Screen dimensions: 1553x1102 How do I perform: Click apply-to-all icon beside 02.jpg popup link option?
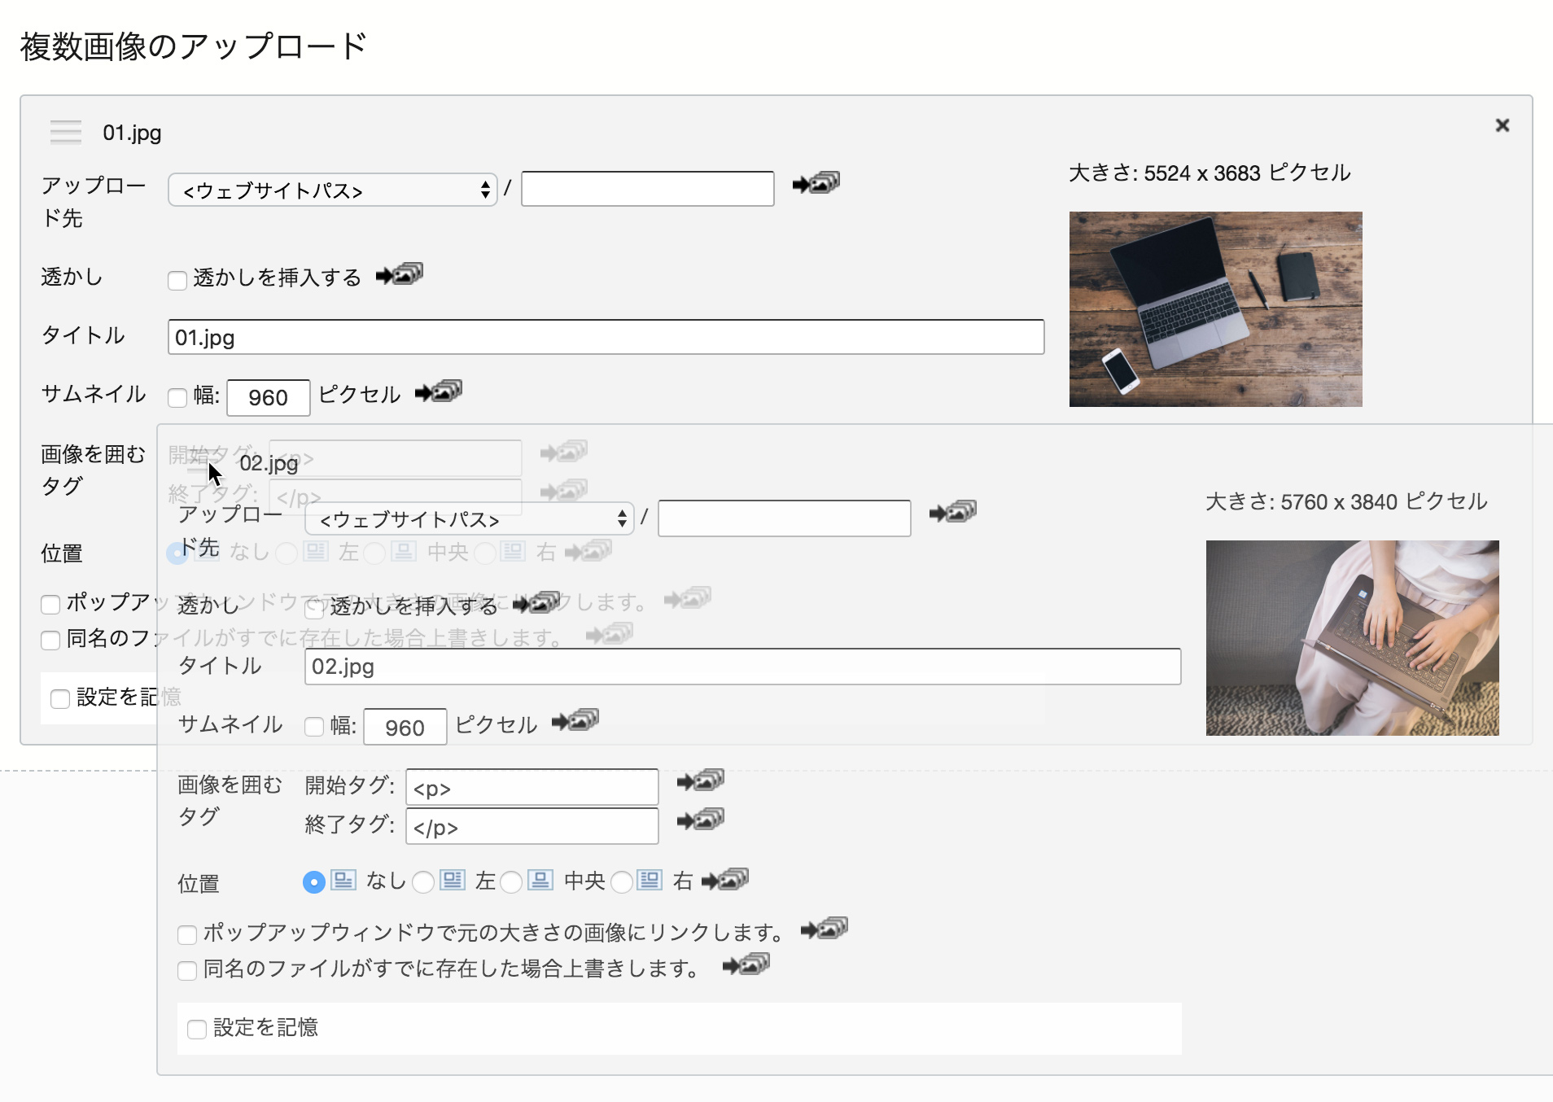[824, 929]
